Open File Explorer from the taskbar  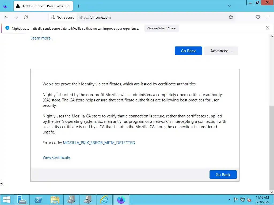pyautogui.click(x=55, y=200)
